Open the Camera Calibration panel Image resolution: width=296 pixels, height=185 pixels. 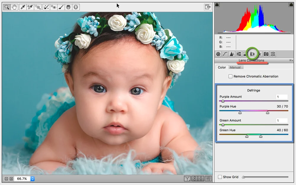tap(266, 54)
